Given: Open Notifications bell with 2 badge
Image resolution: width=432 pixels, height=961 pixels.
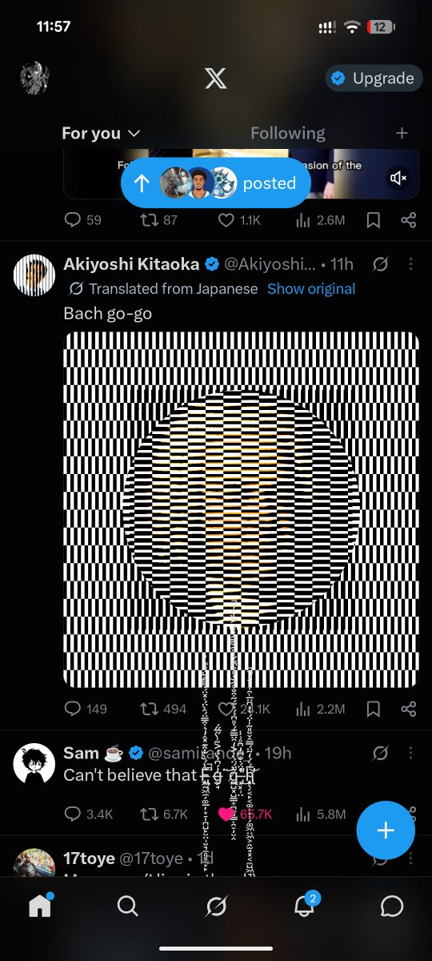Looking at the screenshot, I should coord(305,905).
